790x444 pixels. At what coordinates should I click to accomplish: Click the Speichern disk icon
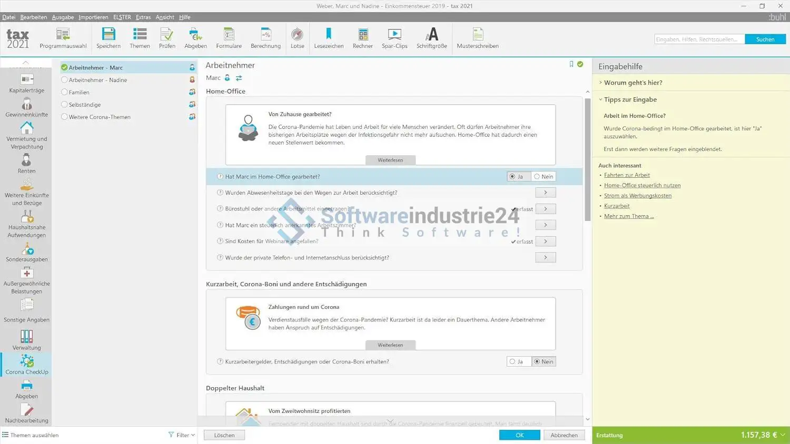[108, 35]
